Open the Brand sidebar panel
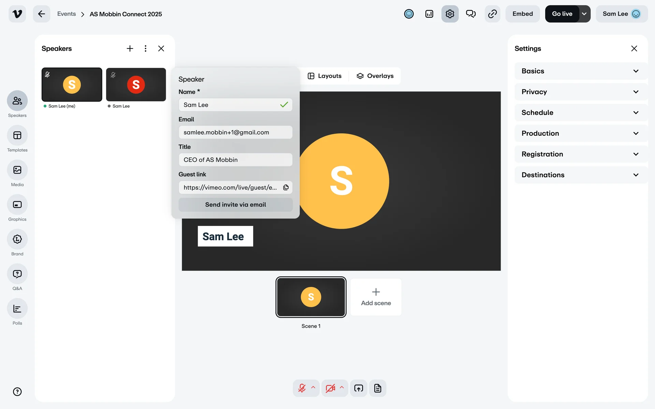Viewport: 655px width, 409px height. 17,239
